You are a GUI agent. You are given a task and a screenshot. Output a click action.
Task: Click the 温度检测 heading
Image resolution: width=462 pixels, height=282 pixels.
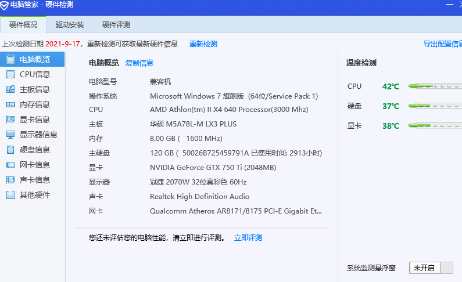pos(361,63)
